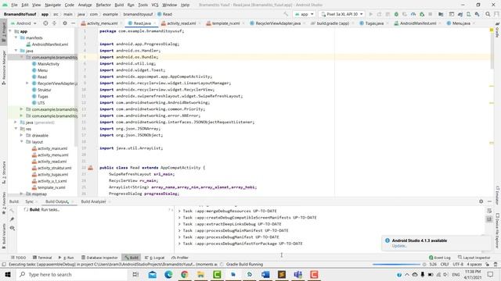Open Microsoft Edge from the taskbar
This screenshot has width=501, height=281.
pos(168,274)
